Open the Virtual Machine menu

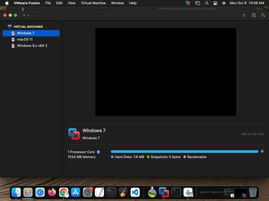click(x=93, y=3)
